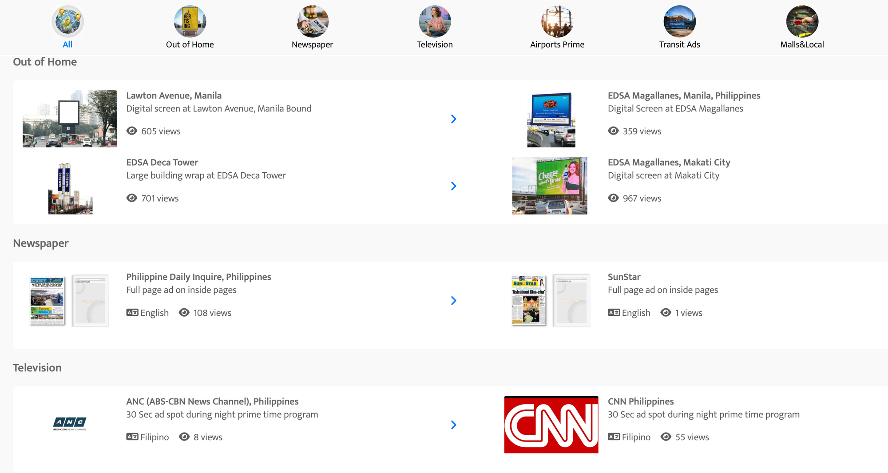Click the eye icon beside 605 views
The height and width of the screenshot is (473, 888).
coord(131,131)
